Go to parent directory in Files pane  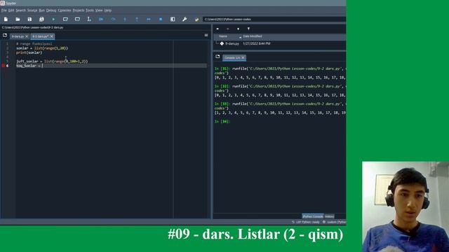(239, 29)
